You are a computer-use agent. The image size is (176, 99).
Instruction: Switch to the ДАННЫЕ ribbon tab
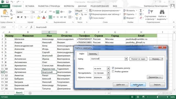tap(82, 6)
